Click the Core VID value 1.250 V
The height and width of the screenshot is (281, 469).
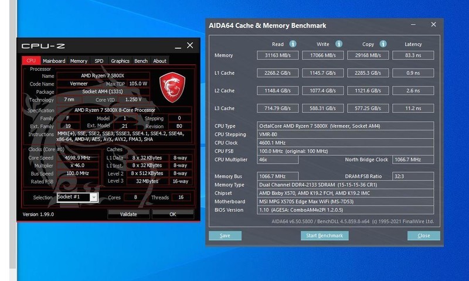coord(134,100)
